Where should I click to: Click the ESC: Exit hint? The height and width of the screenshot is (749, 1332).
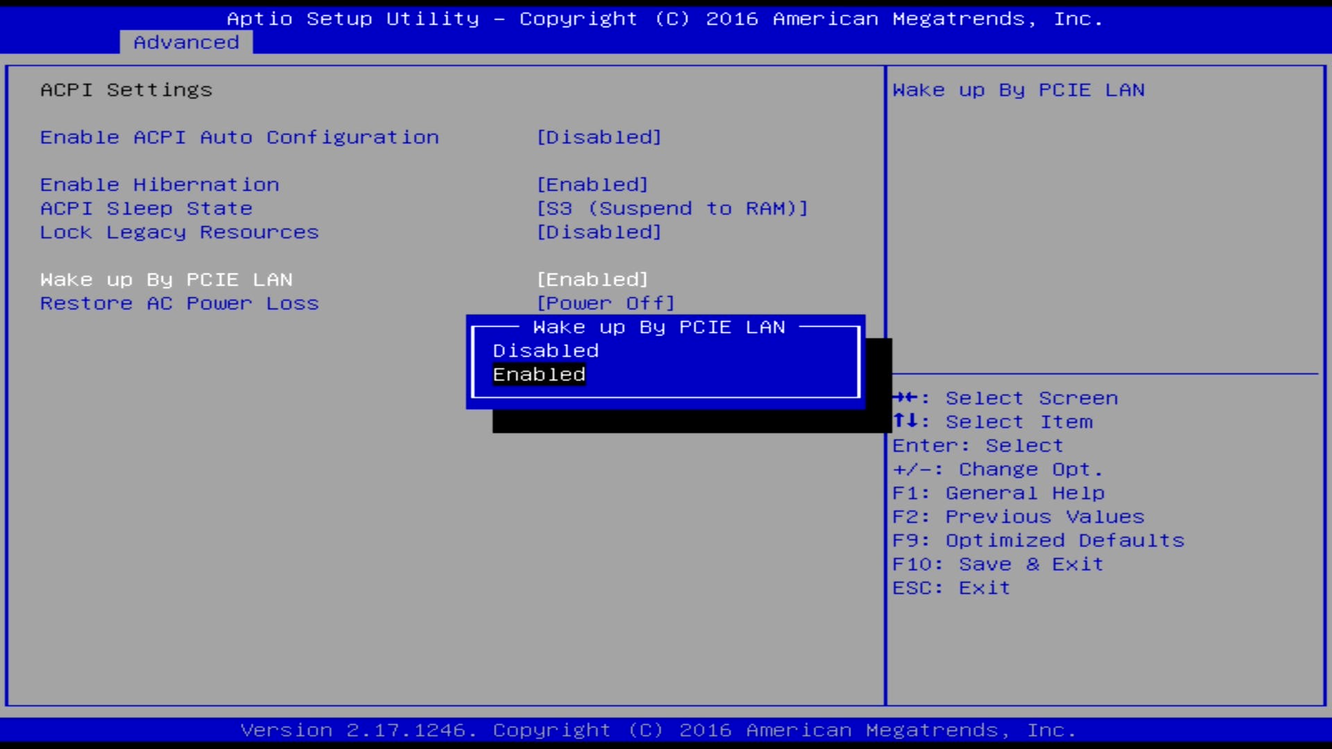(950, 588)
